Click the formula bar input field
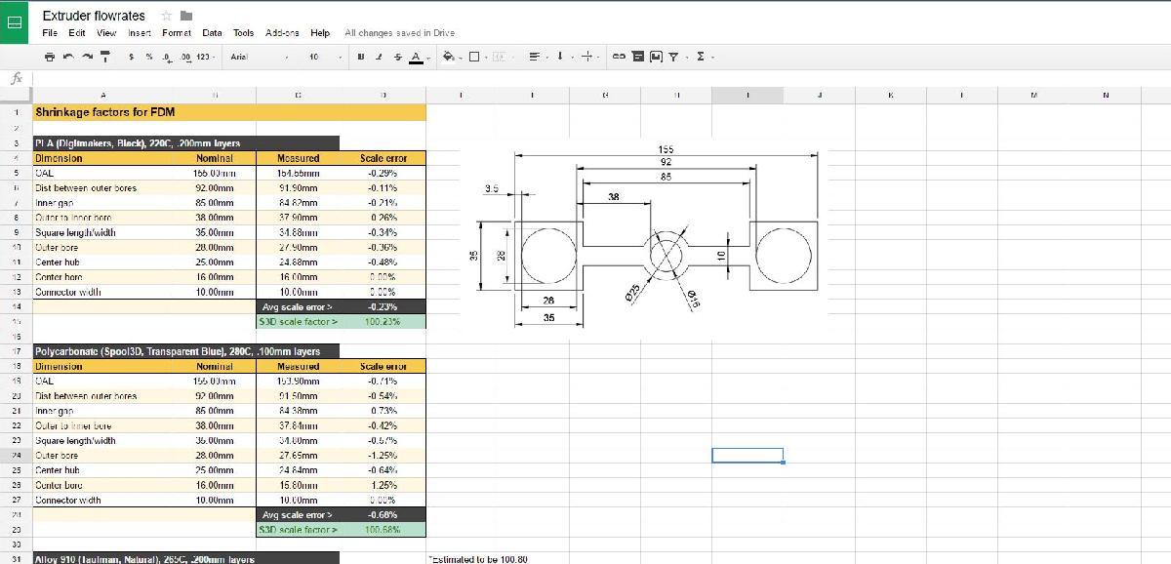The width and height of the screenshot is (1171, 564). pyautogui.click(x=585, y=78)
